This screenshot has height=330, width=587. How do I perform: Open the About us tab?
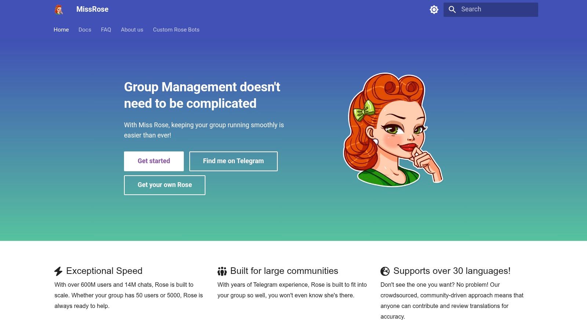(132, 30)
